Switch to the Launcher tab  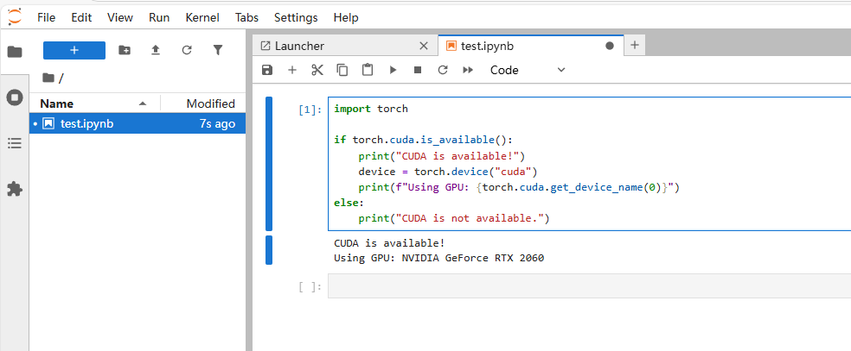pyautogui.click(x=344, y=46)
